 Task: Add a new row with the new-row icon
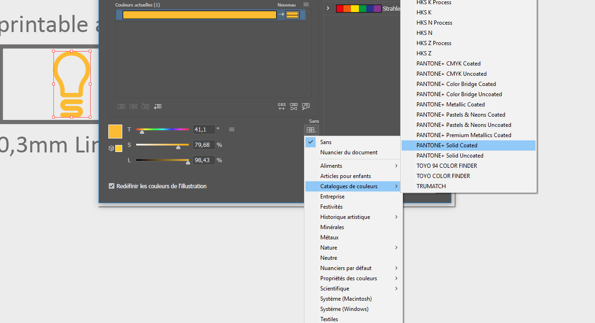coord(158,106)
